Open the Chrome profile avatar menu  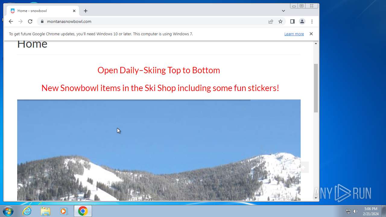302,21
